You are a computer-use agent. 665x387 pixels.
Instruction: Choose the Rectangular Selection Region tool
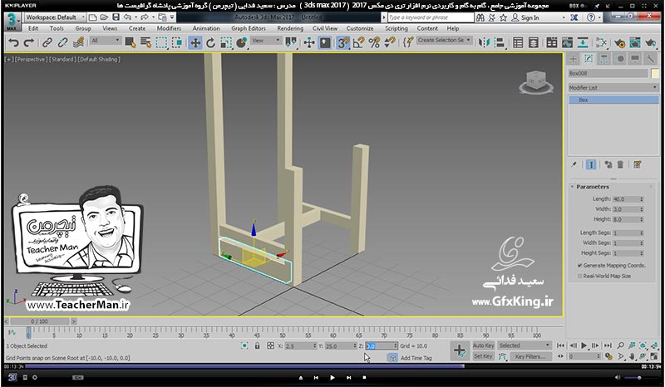tap(161, 42)
